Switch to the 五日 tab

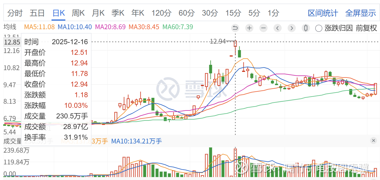pos(37,13)
